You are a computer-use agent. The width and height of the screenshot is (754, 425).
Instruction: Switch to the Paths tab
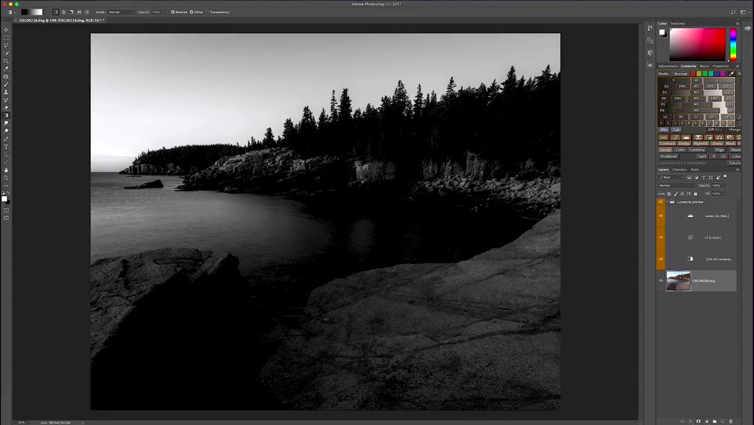(x=695, y=169)
